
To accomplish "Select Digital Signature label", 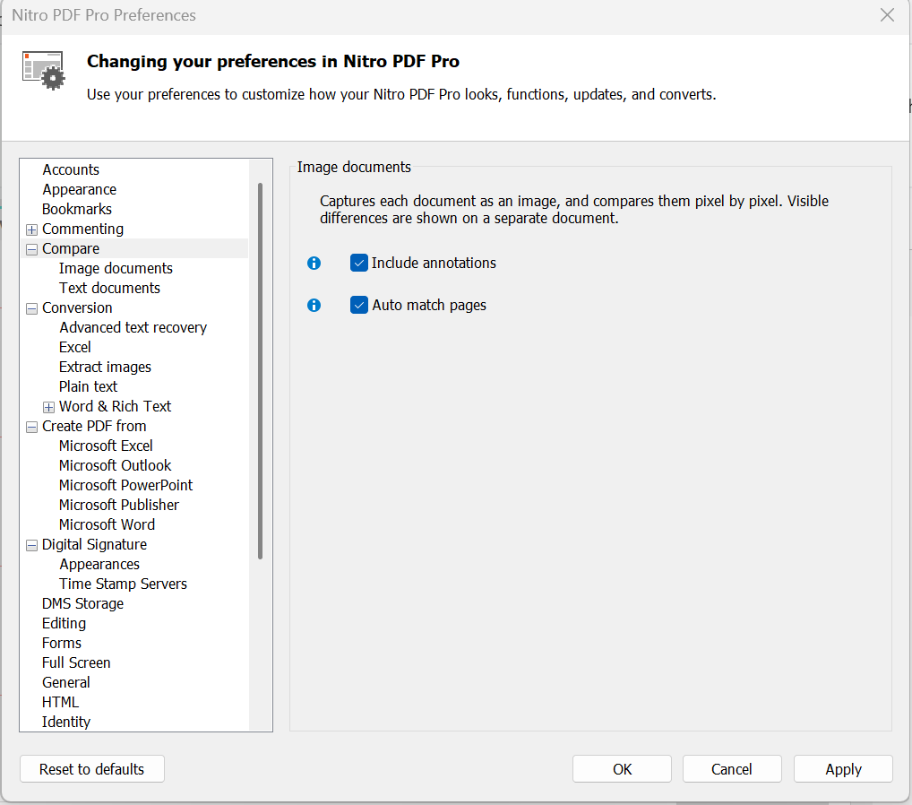I will tap(94, 544).
